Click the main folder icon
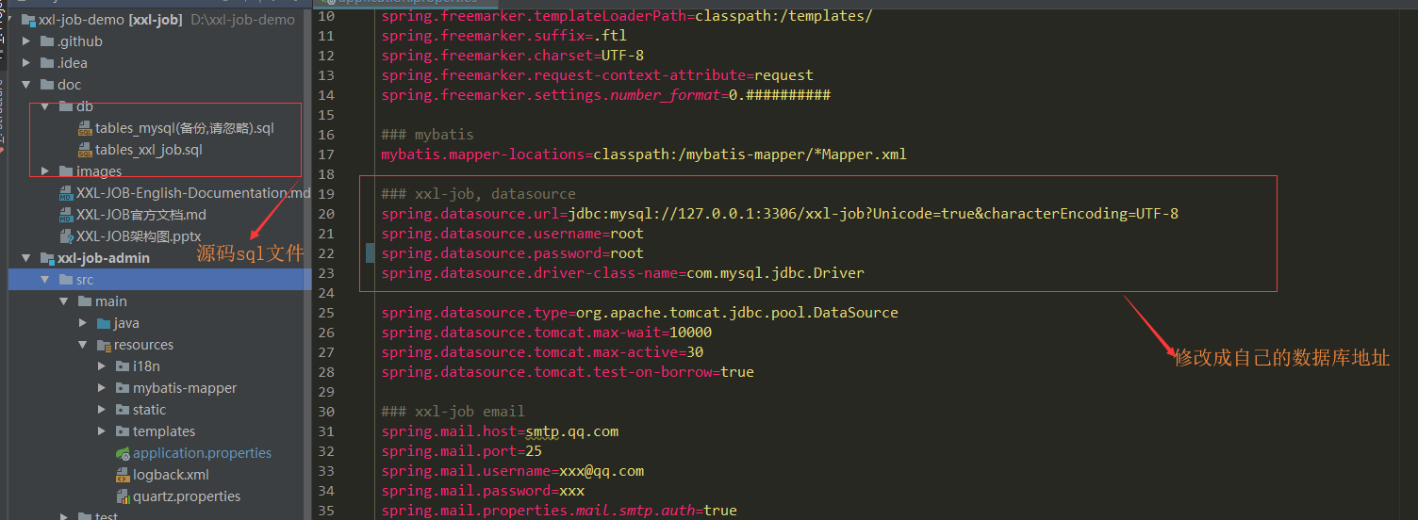The height and width of the screenshot is (520, 1418). (85, 301)
